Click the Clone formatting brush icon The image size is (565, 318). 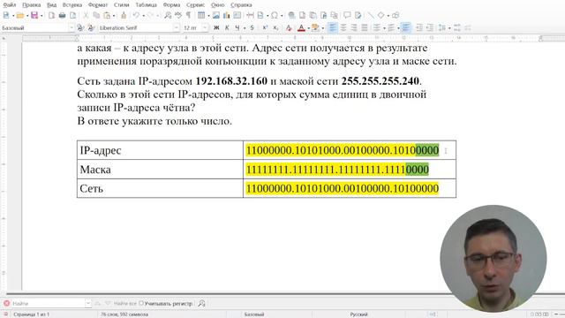(124, 15)
